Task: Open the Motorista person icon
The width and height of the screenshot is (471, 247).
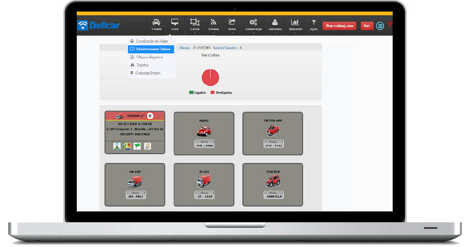Action: click(x=275, y=24)
